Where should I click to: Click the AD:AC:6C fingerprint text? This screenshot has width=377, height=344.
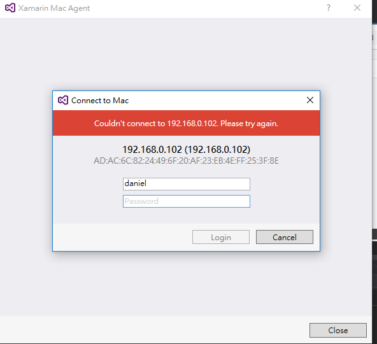click(186, 161)
